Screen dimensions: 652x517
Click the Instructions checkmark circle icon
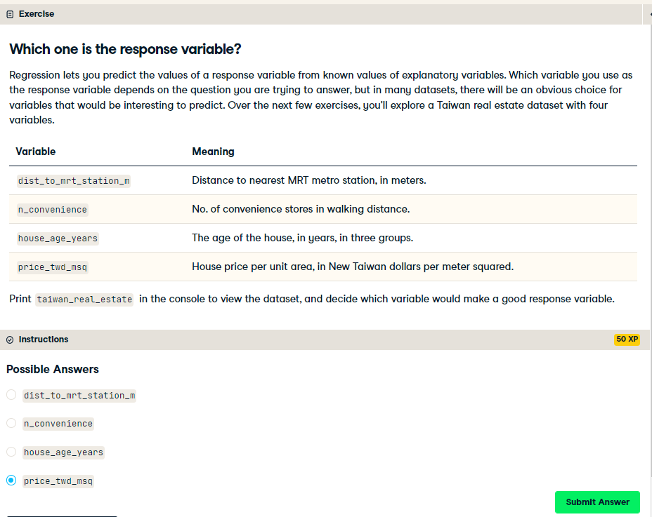click(x=10, y=340)
